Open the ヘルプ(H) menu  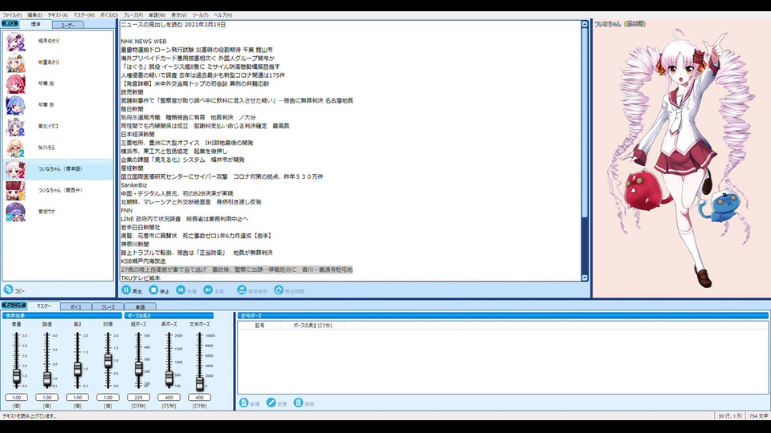tap(222, 15)
